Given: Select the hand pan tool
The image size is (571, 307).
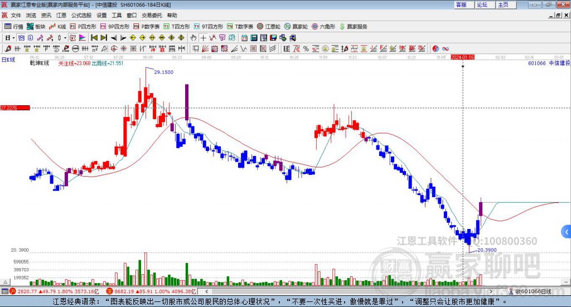Looking at the screenshot, I should (193, 38).
